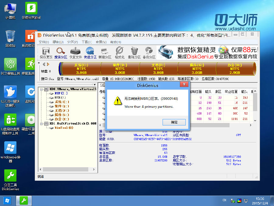Screen dimensions: 274x206
Task: Open the 工具(T) menu
Action: point(87,42)
